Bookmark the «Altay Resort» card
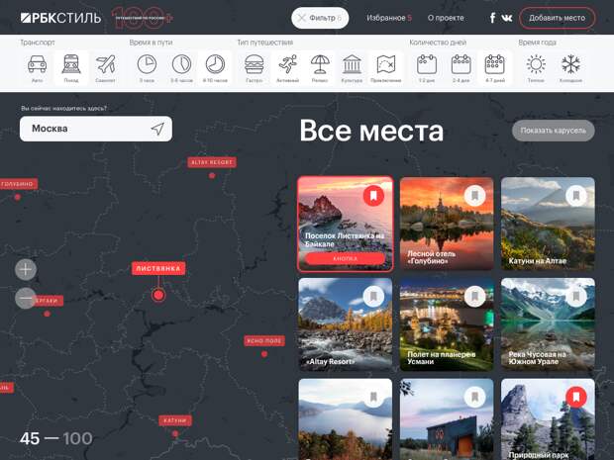614x460 pixels. [x=373, y=297]
